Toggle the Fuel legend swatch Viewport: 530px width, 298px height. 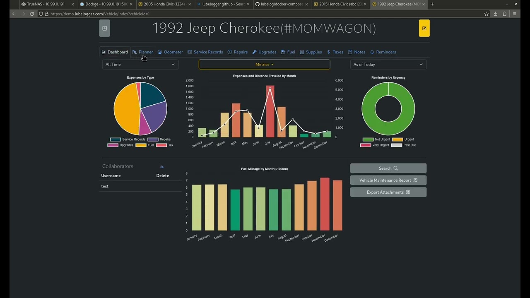pyautogui.click(x=141, y=145)
